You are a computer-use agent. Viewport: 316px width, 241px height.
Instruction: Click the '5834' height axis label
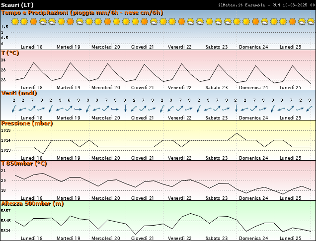coord(5,231)
